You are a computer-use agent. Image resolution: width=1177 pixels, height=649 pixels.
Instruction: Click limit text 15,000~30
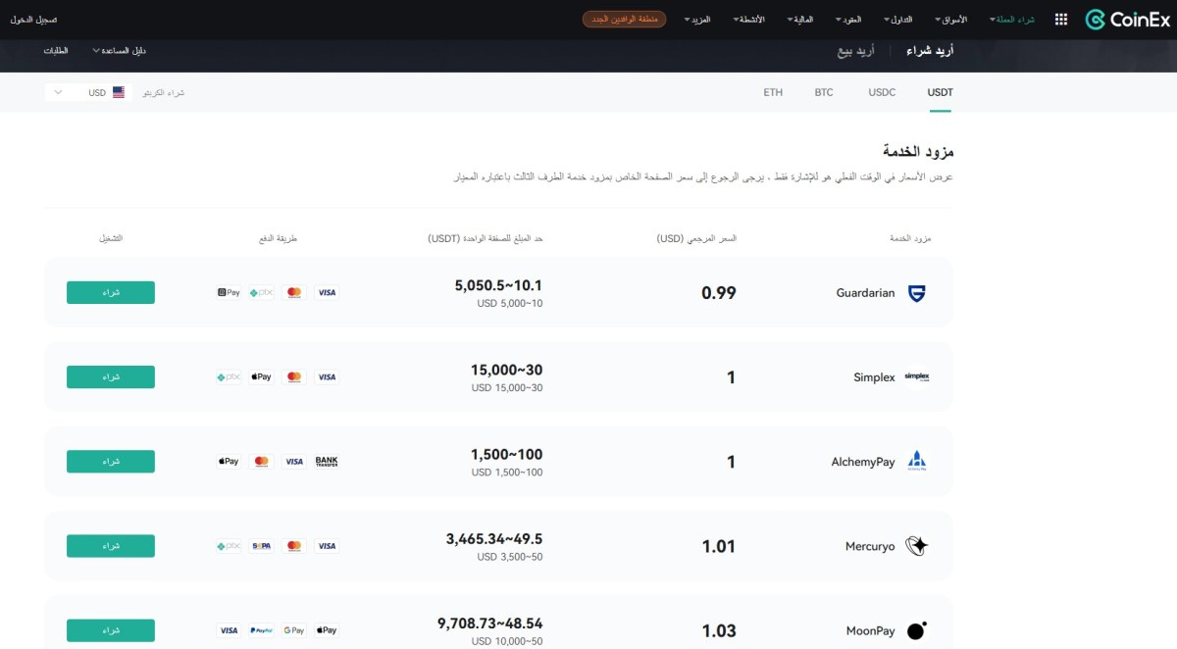coord(506,370)
